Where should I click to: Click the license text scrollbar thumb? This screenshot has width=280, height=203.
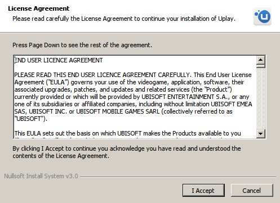click(261, 66)
